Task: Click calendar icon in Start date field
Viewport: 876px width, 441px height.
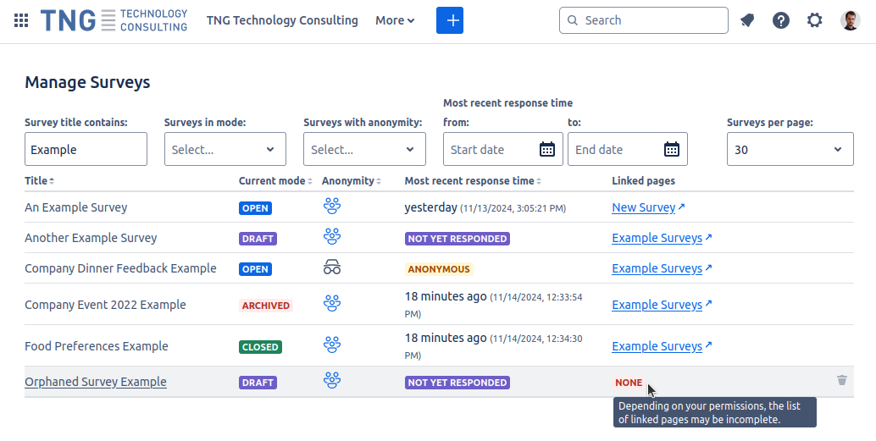Action: (547, 150)
